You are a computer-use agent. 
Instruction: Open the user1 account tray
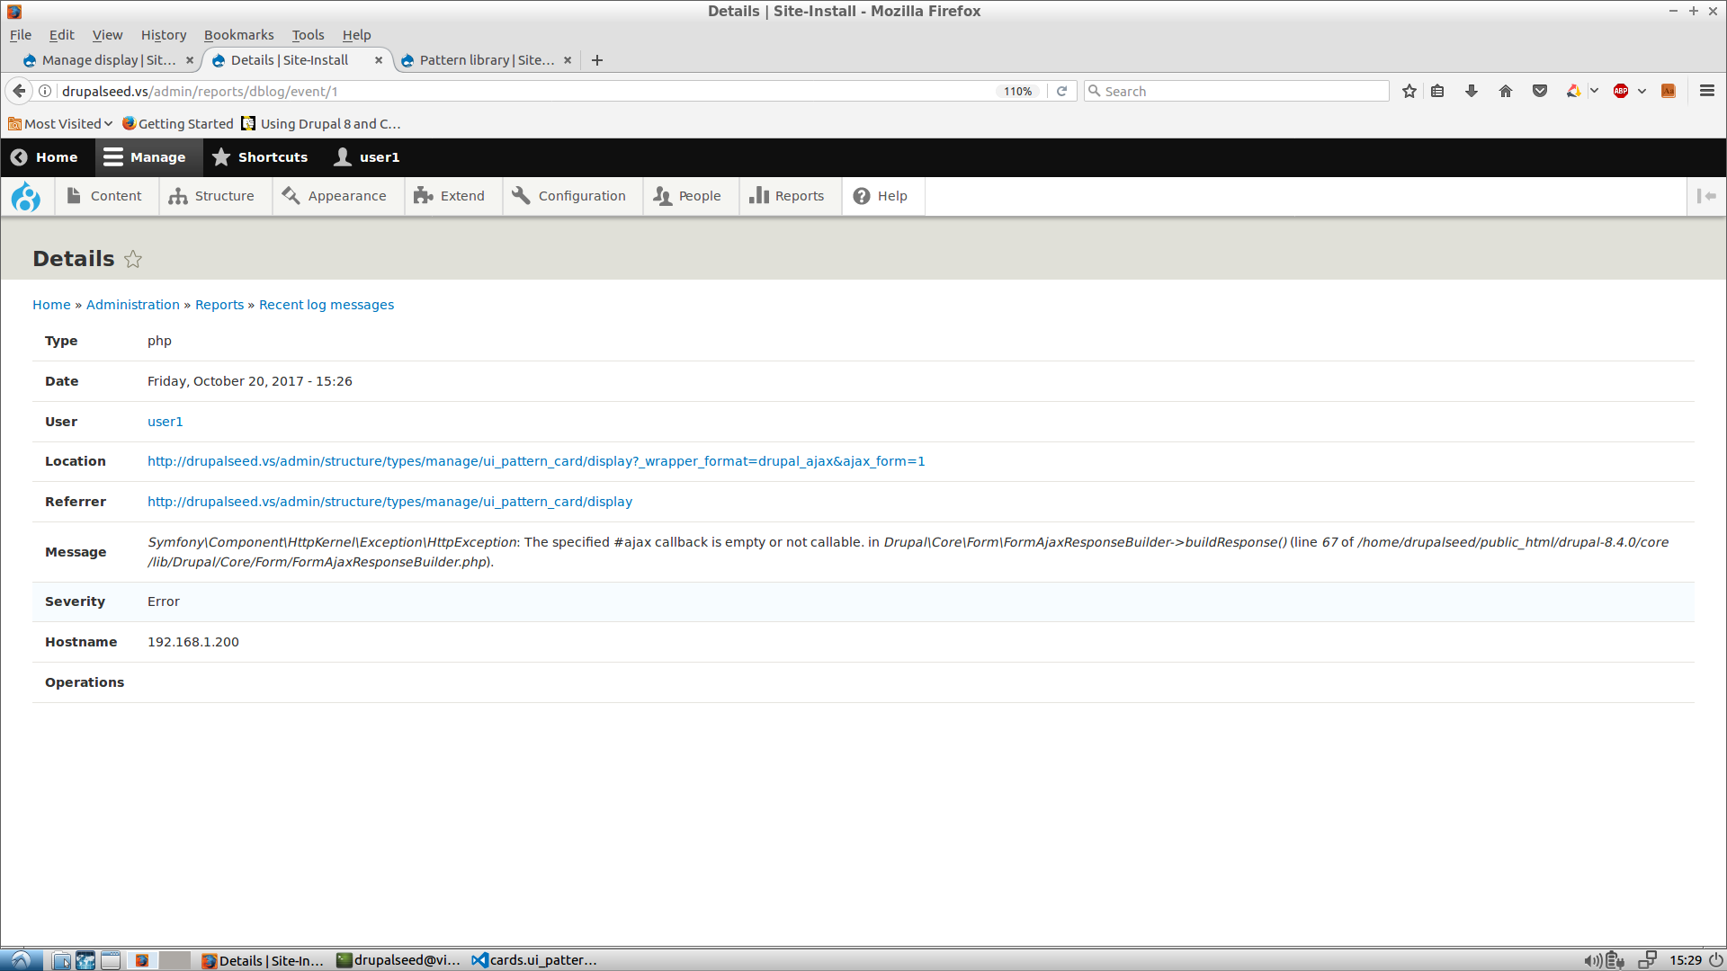pos(367,157)
